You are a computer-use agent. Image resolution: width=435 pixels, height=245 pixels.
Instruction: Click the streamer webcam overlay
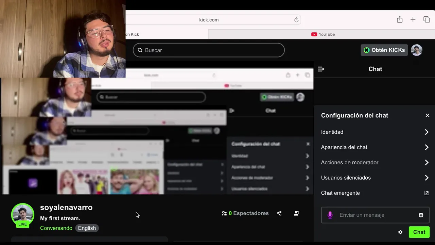tap(63, 39)
